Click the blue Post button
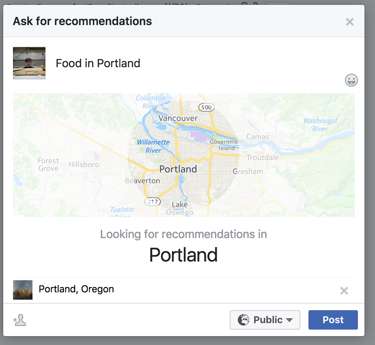Screen dimensions: 375x345 click(x=333, y=320)
